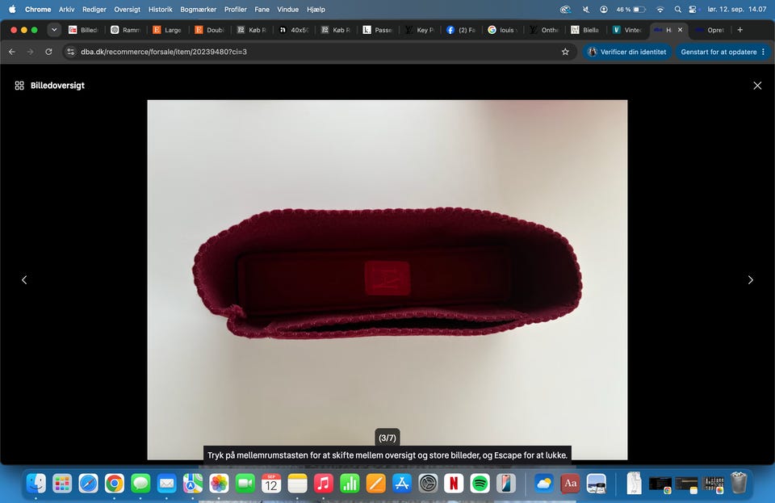The width and height of the screenshot is (775, 503).
Task: Open the Apple menu
Action: pos(12,10)
